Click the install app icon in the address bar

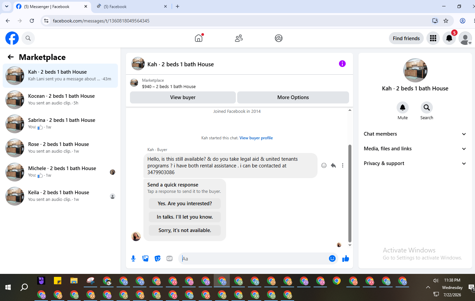click(x=435, y=21)
